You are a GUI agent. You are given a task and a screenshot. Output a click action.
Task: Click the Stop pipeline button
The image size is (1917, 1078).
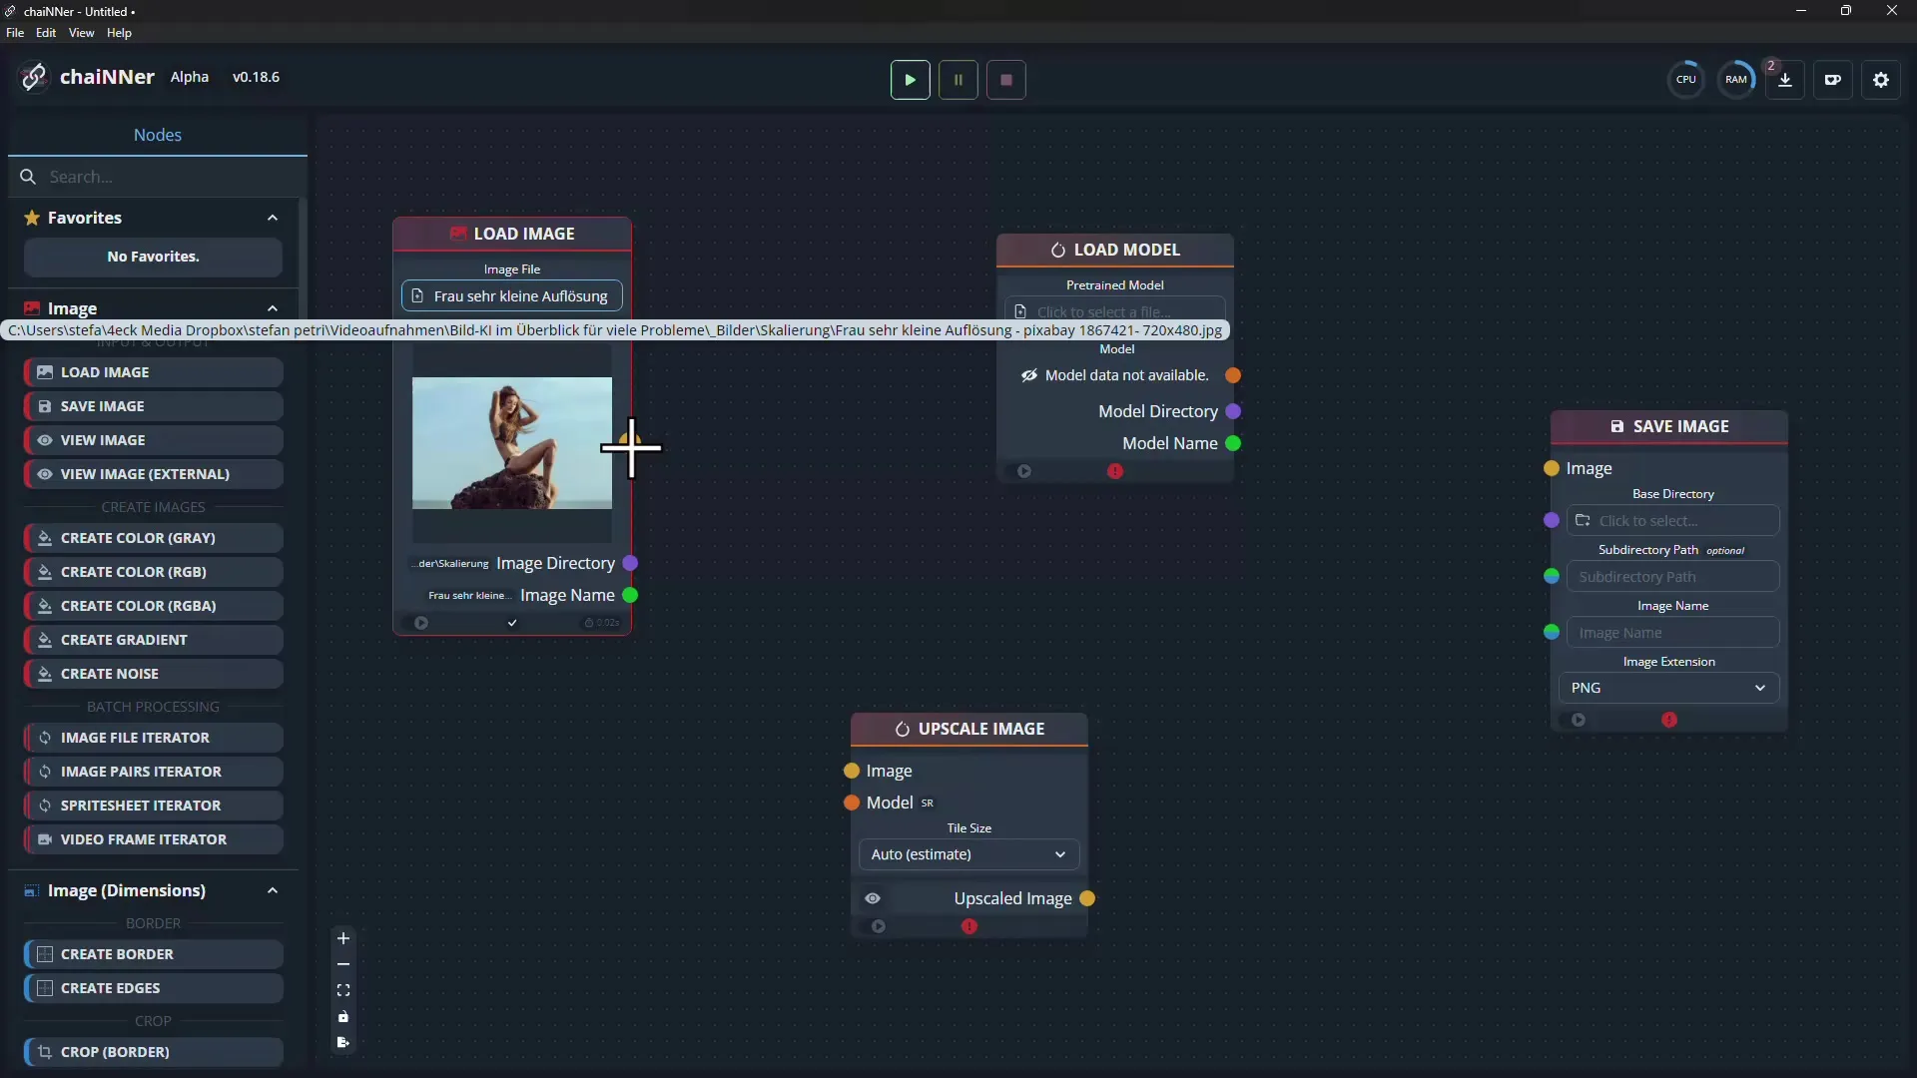pos(1005,80)
